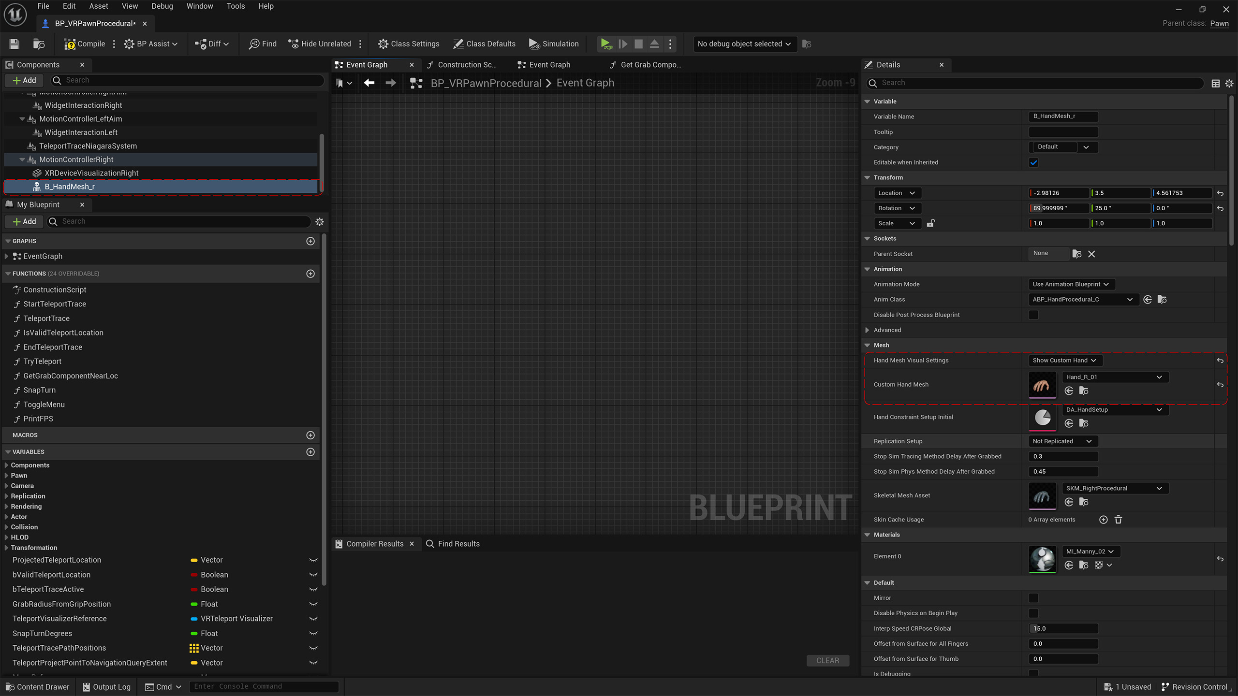Expand the Advanced animation section
Image resolution: width=1238 pixels, height=696 pixels.
coord(867,330)
